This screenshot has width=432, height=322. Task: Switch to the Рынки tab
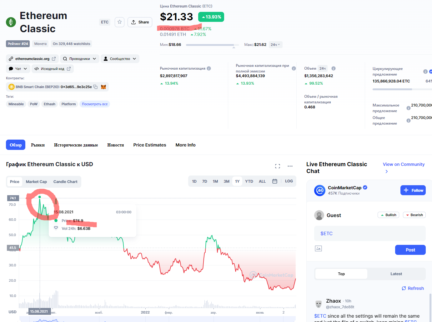(x=38, y=145)
